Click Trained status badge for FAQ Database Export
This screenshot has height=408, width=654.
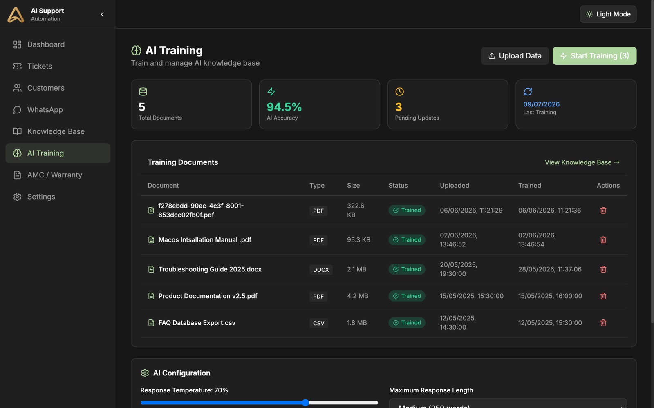pyautogui.click(x=407, y=323)
